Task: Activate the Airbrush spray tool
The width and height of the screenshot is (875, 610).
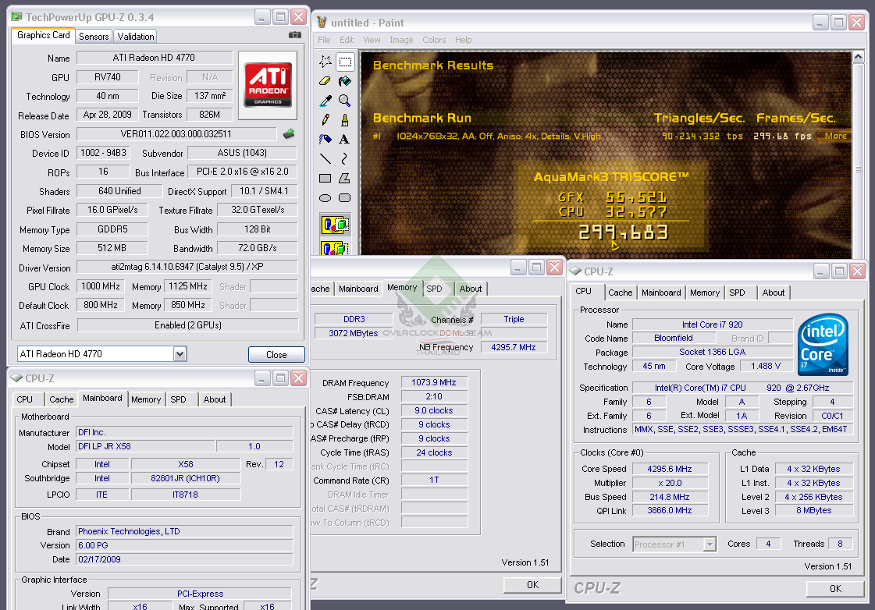Action: point(325,140)
